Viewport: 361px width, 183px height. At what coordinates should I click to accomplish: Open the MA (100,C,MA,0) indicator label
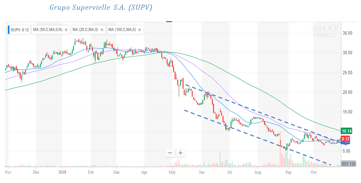pos(122,30)
